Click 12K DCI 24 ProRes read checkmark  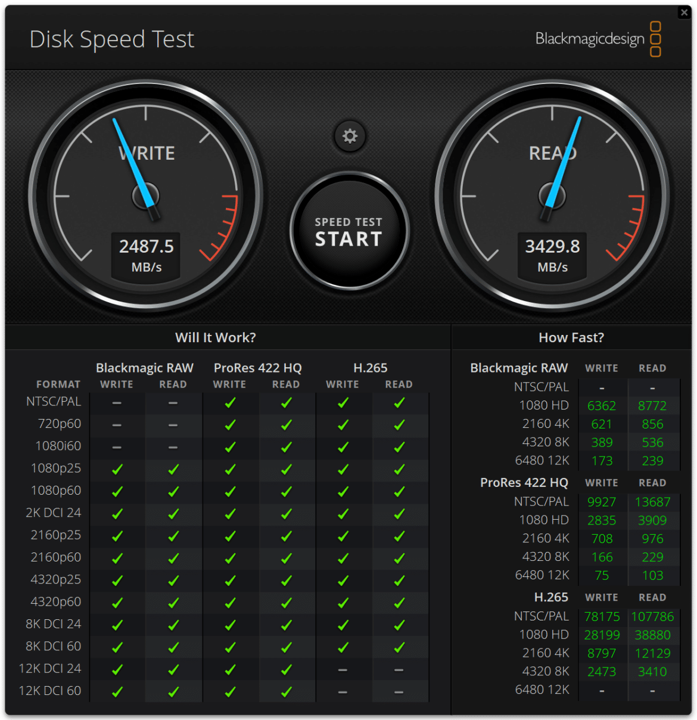(287, 670)
